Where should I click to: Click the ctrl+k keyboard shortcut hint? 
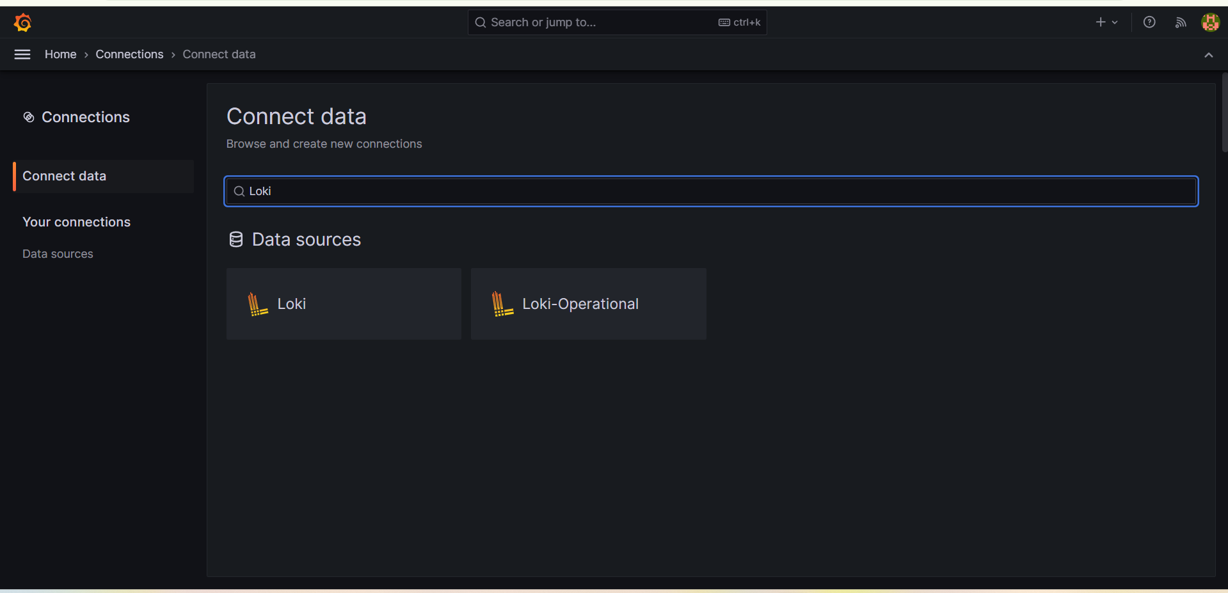(740, 22)
